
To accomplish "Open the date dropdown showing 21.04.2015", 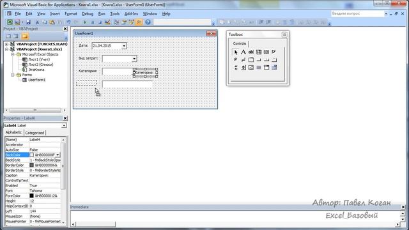I will pos(124,46).
